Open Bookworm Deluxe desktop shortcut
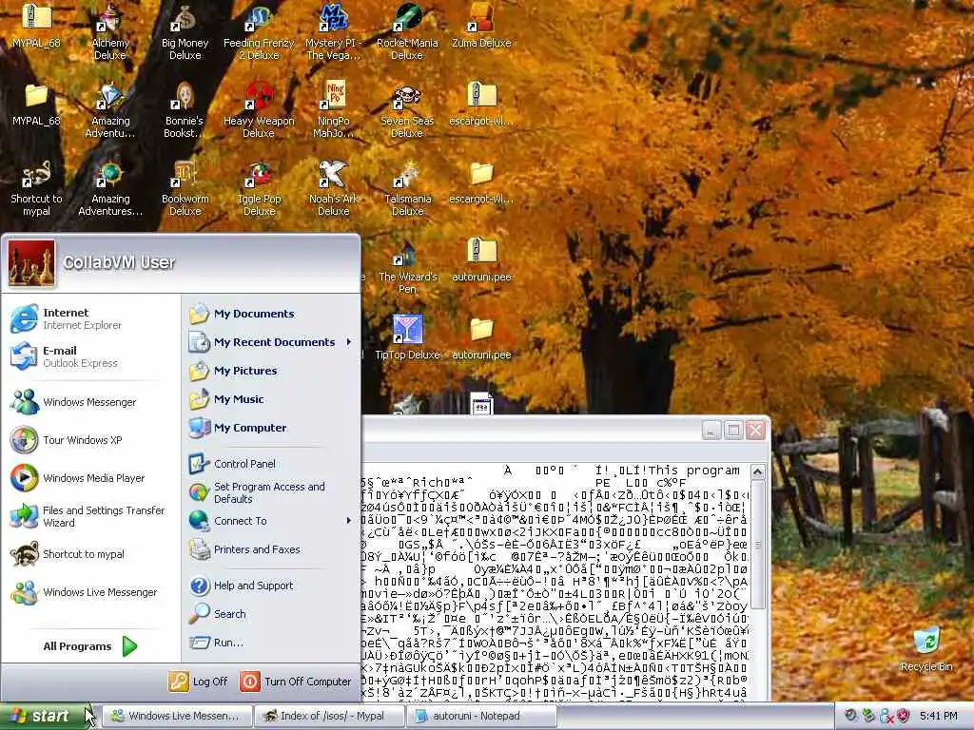Viewport: 974px width, 730px height. (x=185, y=188)
